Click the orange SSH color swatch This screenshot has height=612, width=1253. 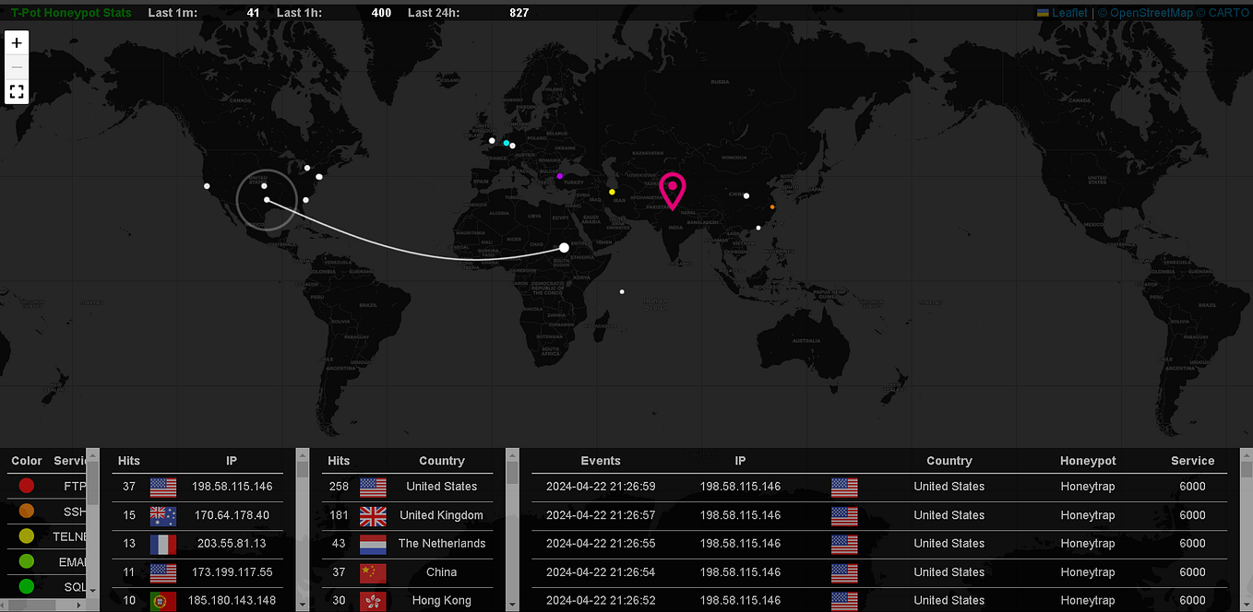pyautogui.click(x=27, y=511)
